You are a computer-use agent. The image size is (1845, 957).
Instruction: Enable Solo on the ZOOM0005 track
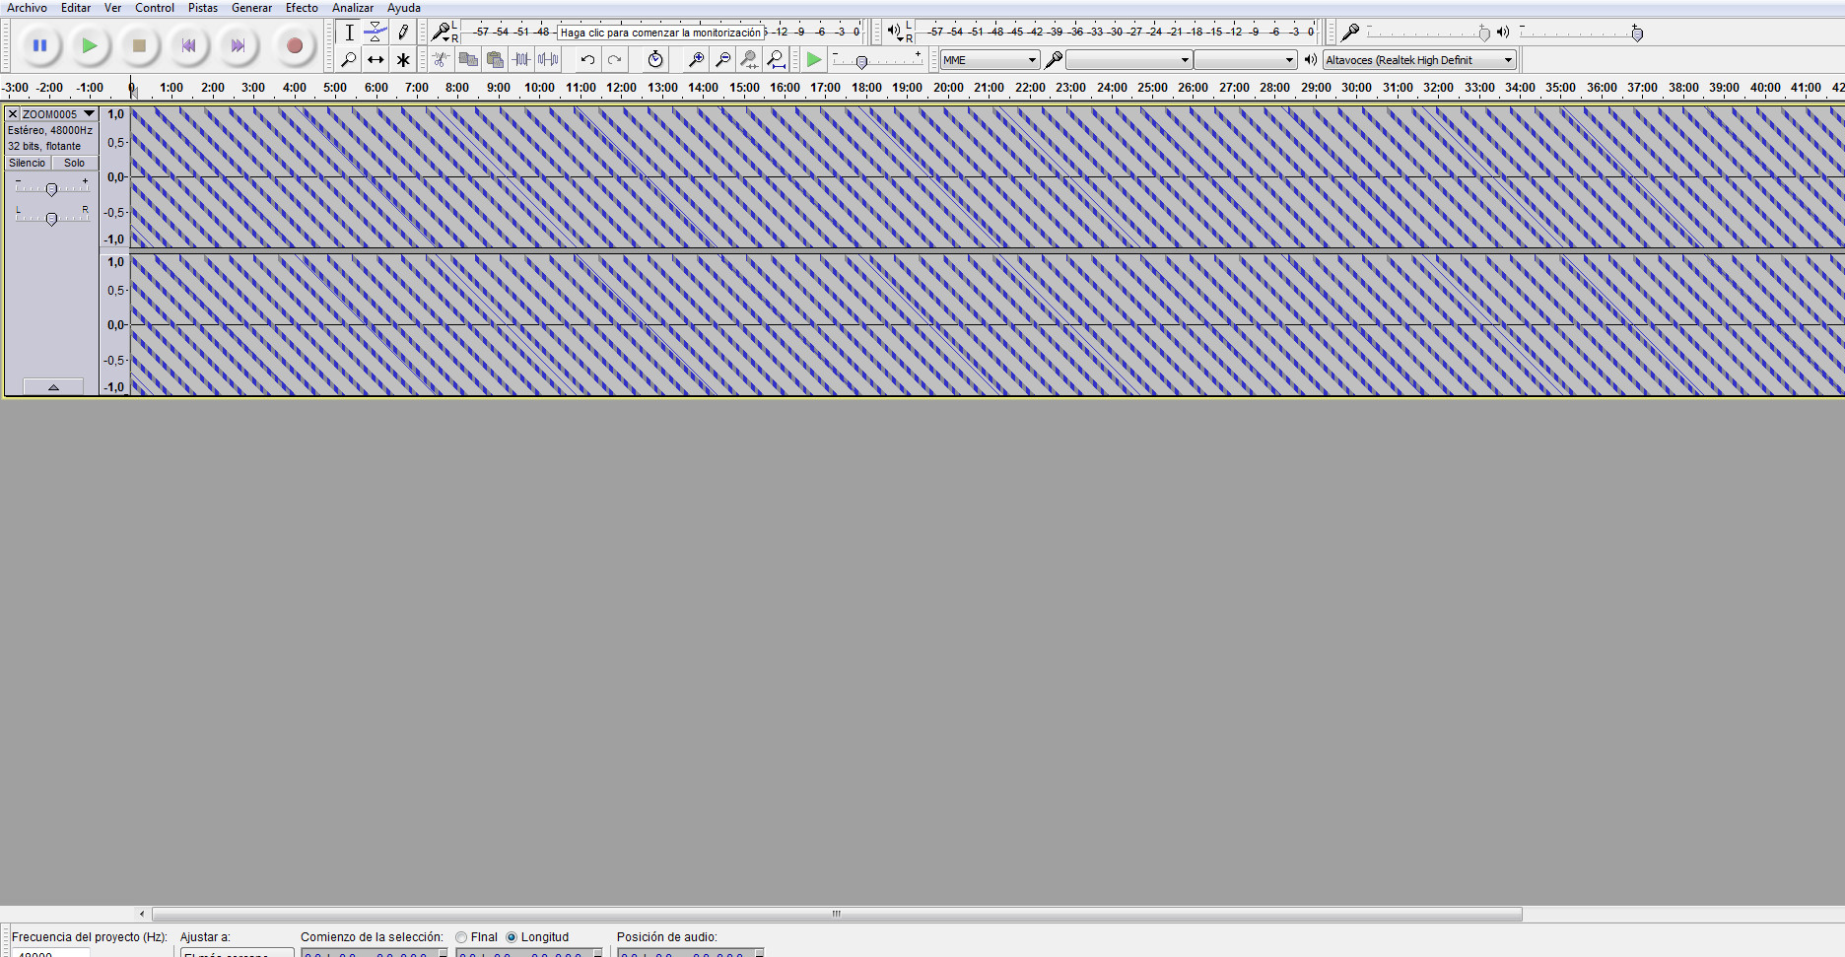74,163
